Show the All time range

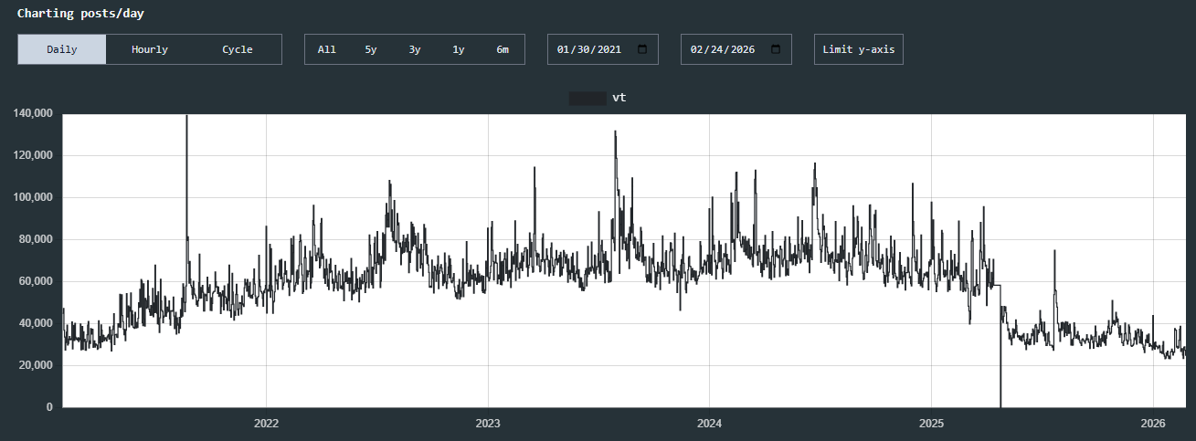(327, 49)
